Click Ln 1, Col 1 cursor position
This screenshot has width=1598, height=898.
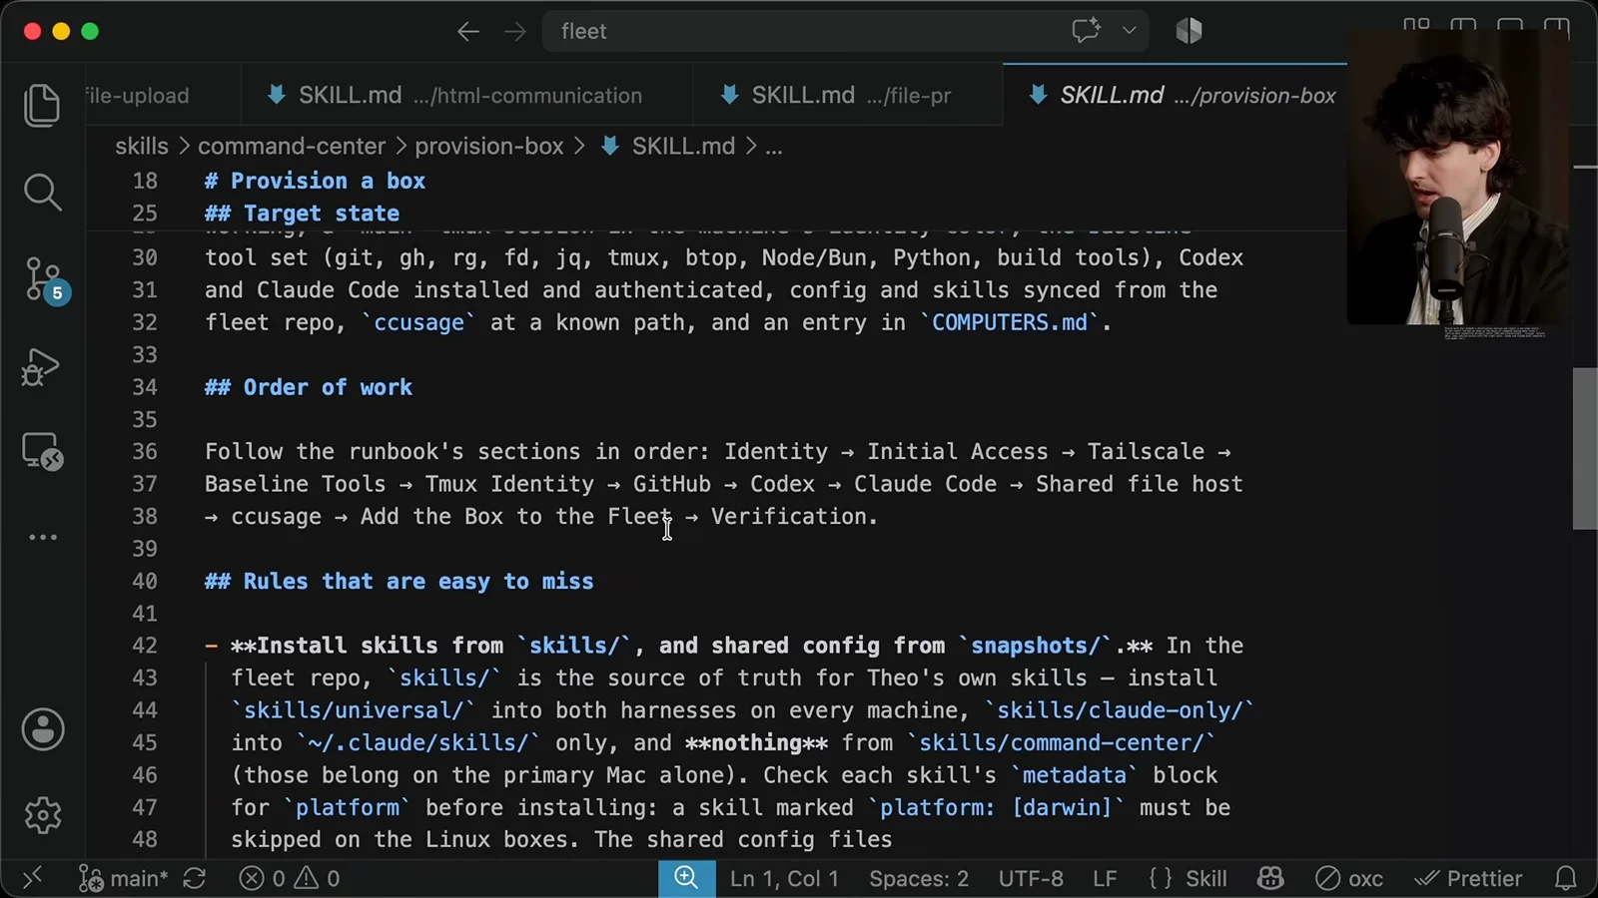point(784,878)
